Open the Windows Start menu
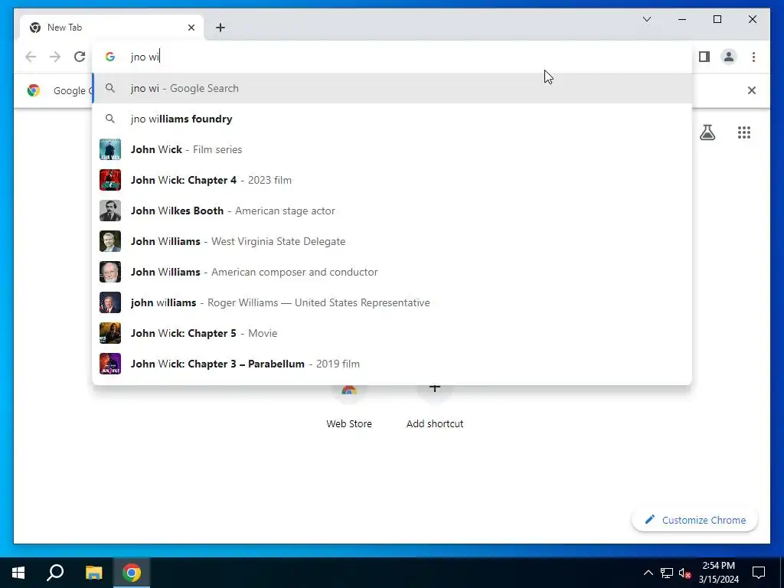The width and height of the screenshot is (784, 588). (18, 573)
